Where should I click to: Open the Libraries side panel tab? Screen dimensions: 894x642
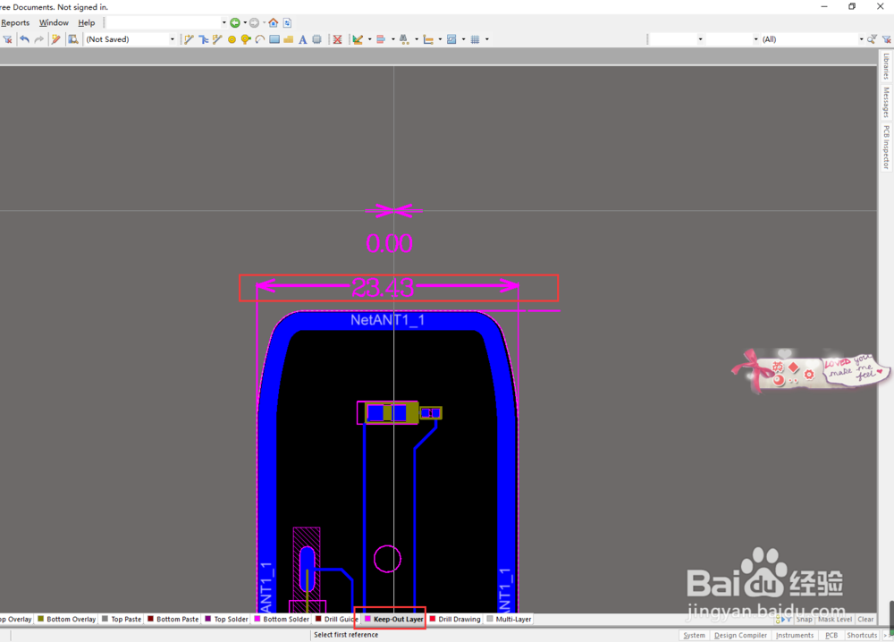click(886, 66)
